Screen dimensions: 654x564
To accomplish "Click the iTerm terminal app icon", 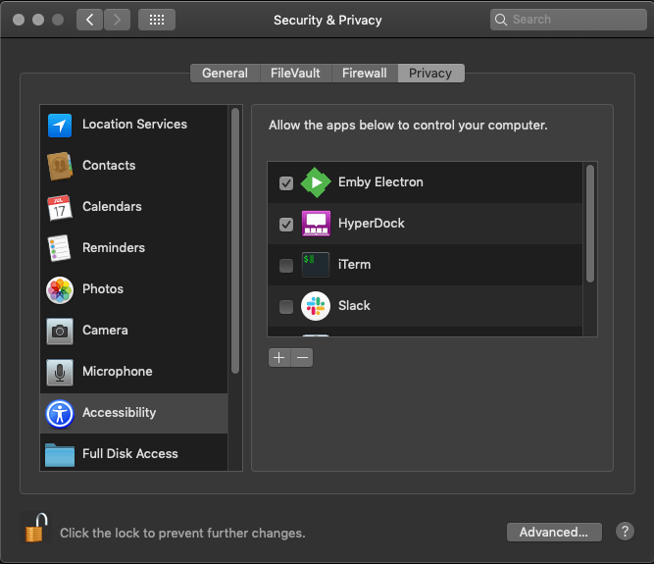I will (x=316, y=265).
